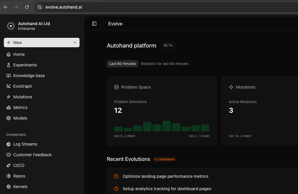Expand the New dropdown chevron
Screen dimensions: 298x194
point(75,43)
